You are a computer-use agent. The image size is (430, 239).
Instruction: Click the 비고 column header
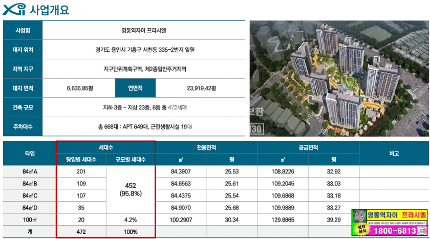click(394, 153)
